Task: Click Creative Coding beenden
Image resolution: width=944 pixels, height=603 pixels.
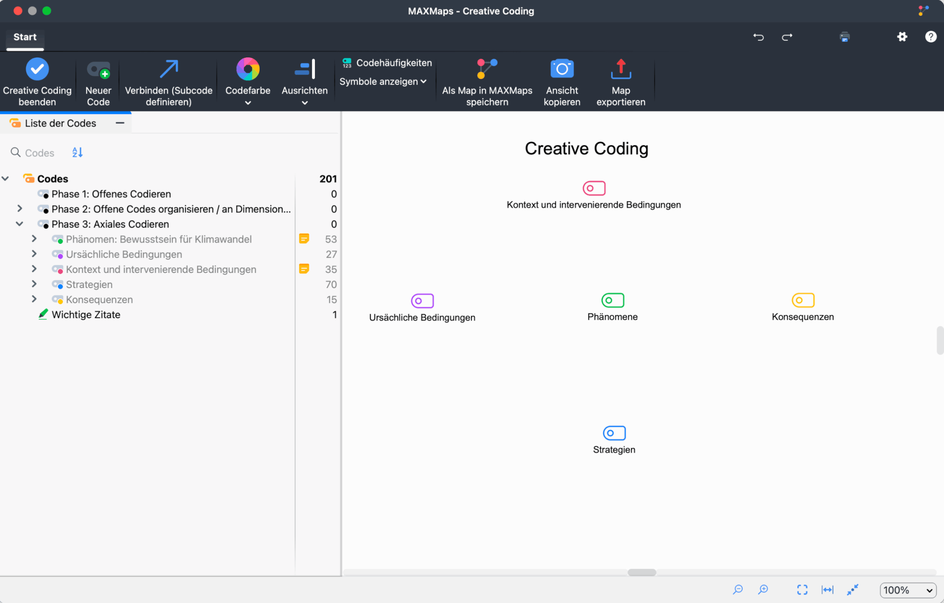Action: coord(37,81)
